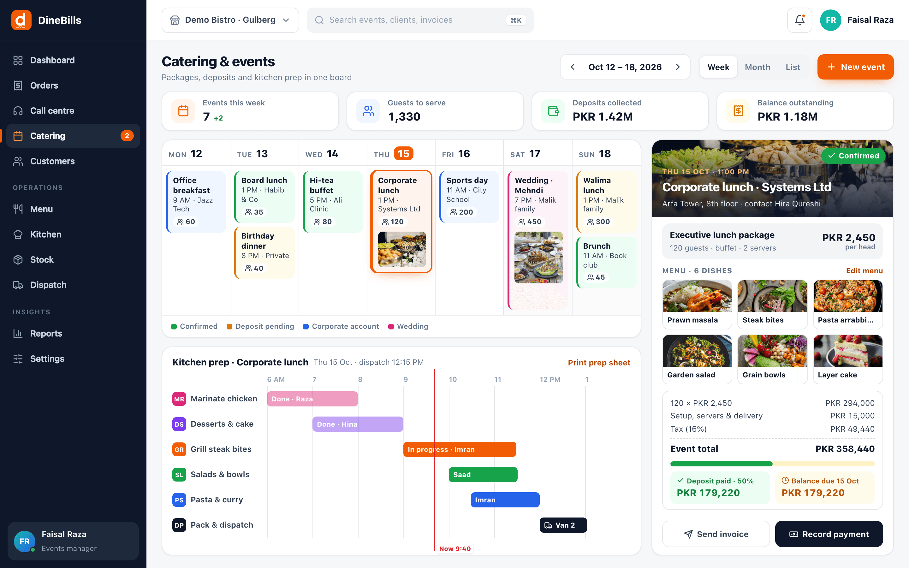The image size is (909, 568).
Task: Open the Sports day event card
Action: pos(470,197)
